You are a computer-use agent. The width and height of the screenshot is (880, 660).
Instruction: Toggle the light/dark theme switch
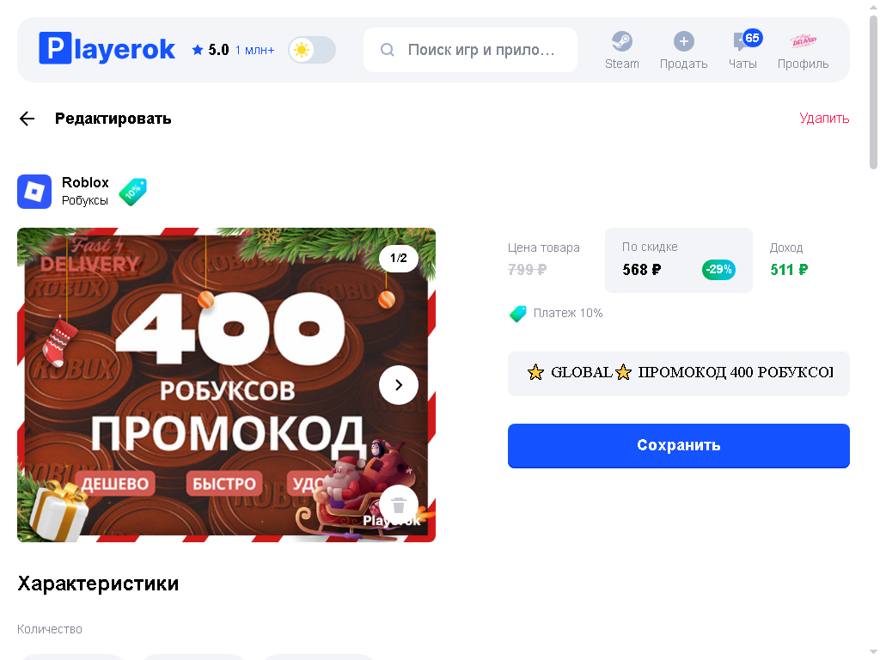point(312,50)
